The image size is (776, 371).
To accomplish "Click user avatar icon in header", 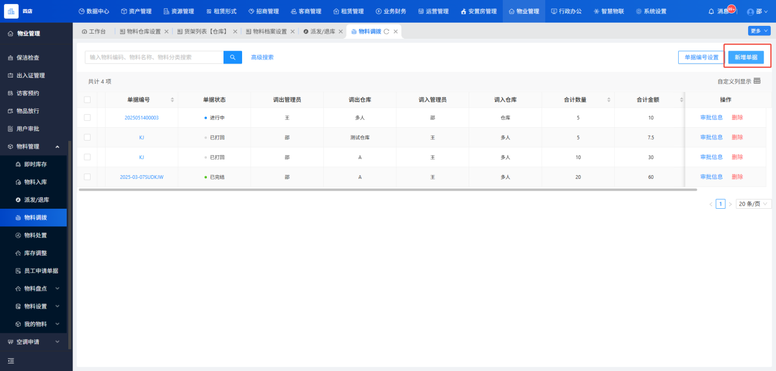I will (x=751, y=12).
